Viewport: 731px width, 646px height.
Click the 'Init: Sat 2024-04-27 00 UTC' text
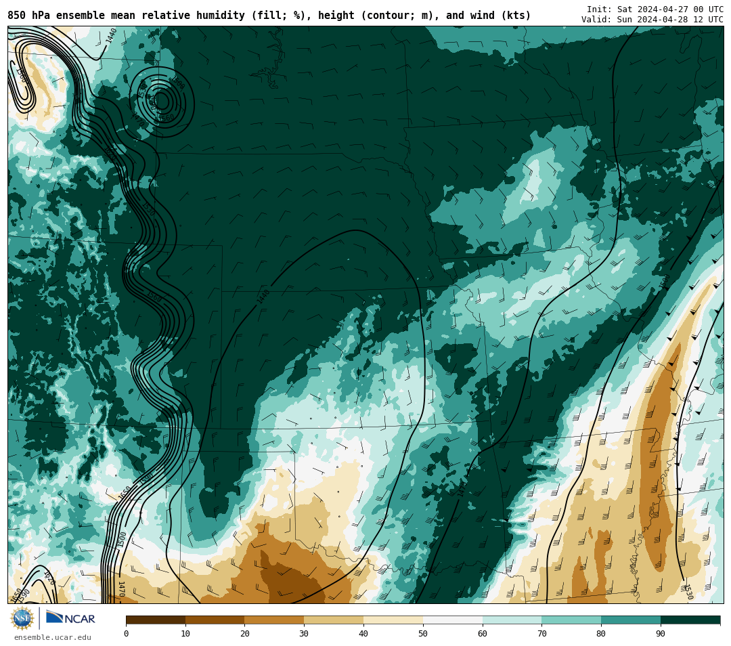pyautogui.click(x=655, y=9)
